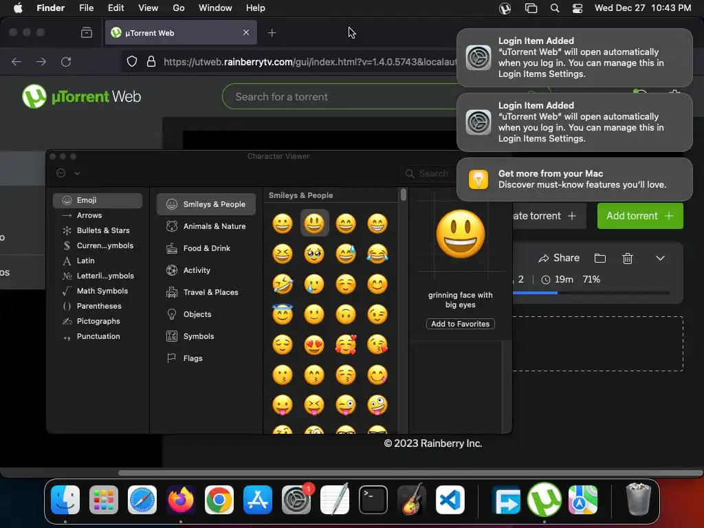Open Google Chrome from the Dock

pos(219,500)
